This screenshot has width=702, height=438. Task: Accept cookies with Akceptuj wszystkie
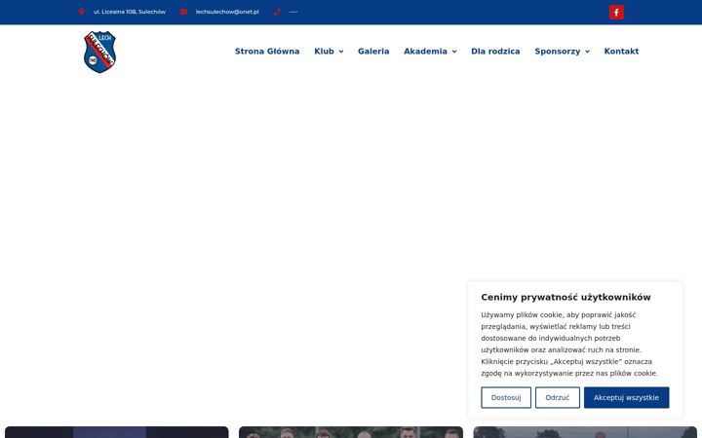point(626,397)
